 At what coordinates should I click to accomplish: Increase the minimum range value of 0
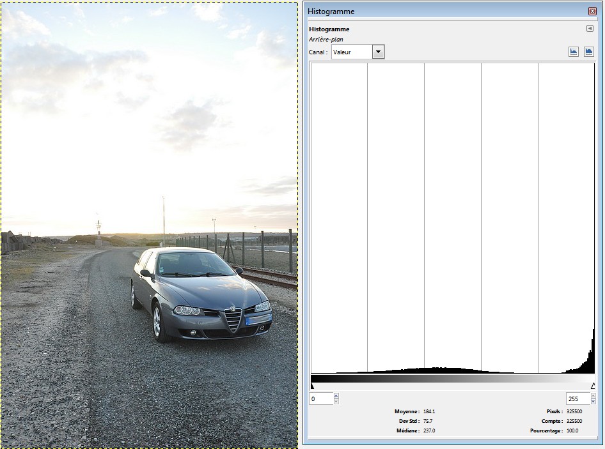click(336, 396)
